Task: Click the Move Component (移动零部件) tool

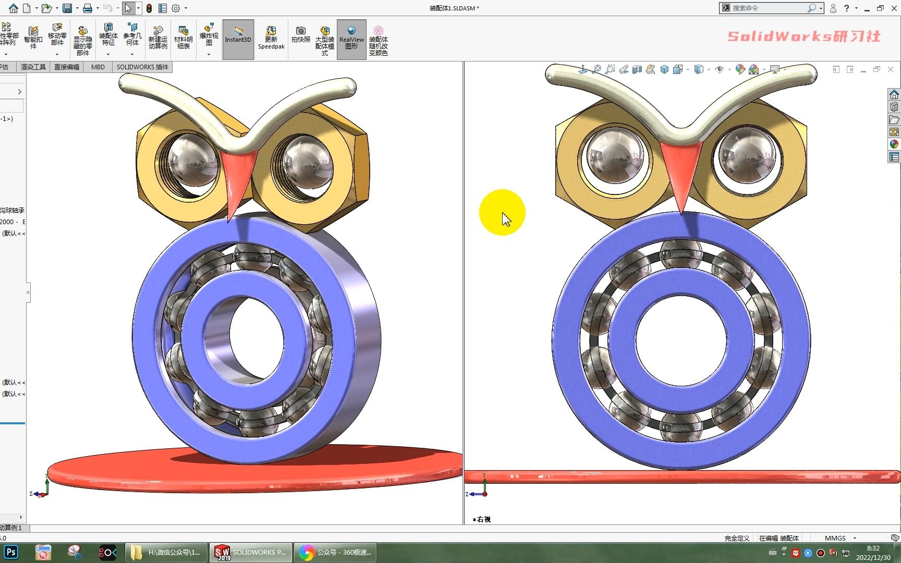Action: pos(57,34)
